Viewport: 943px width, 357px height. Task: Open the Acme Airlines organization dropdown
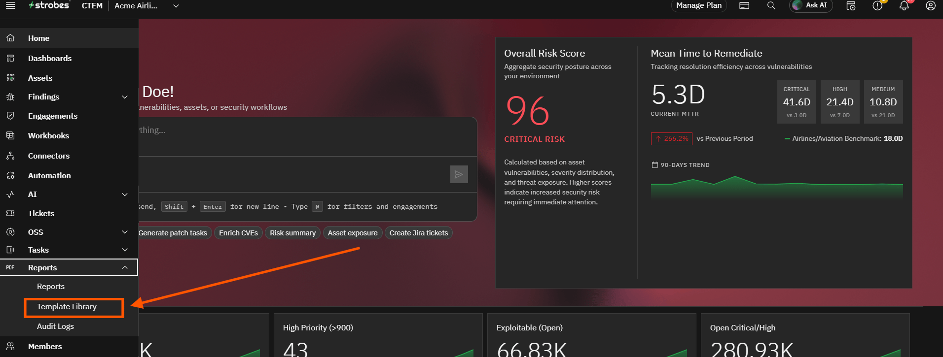[146, 5]
